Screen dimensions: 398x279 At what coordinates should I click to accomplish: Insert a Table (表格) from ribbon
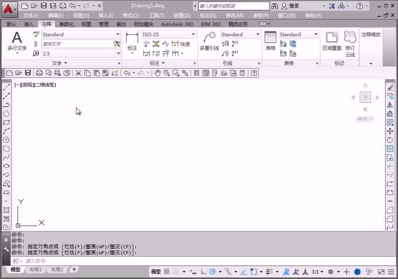270,41
